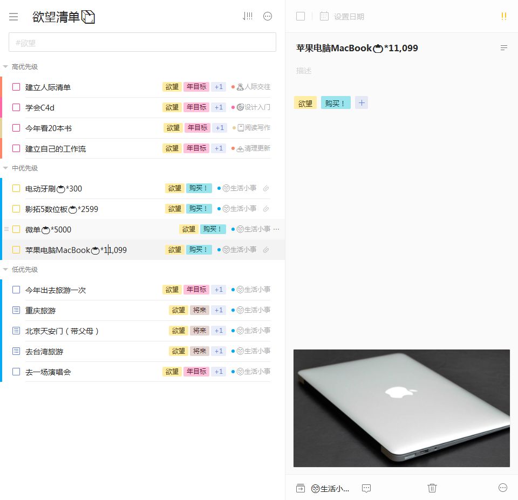Open attachment icon on 影拓5数位板 row
Screen dimensions: 518x500
click(266, 209)
